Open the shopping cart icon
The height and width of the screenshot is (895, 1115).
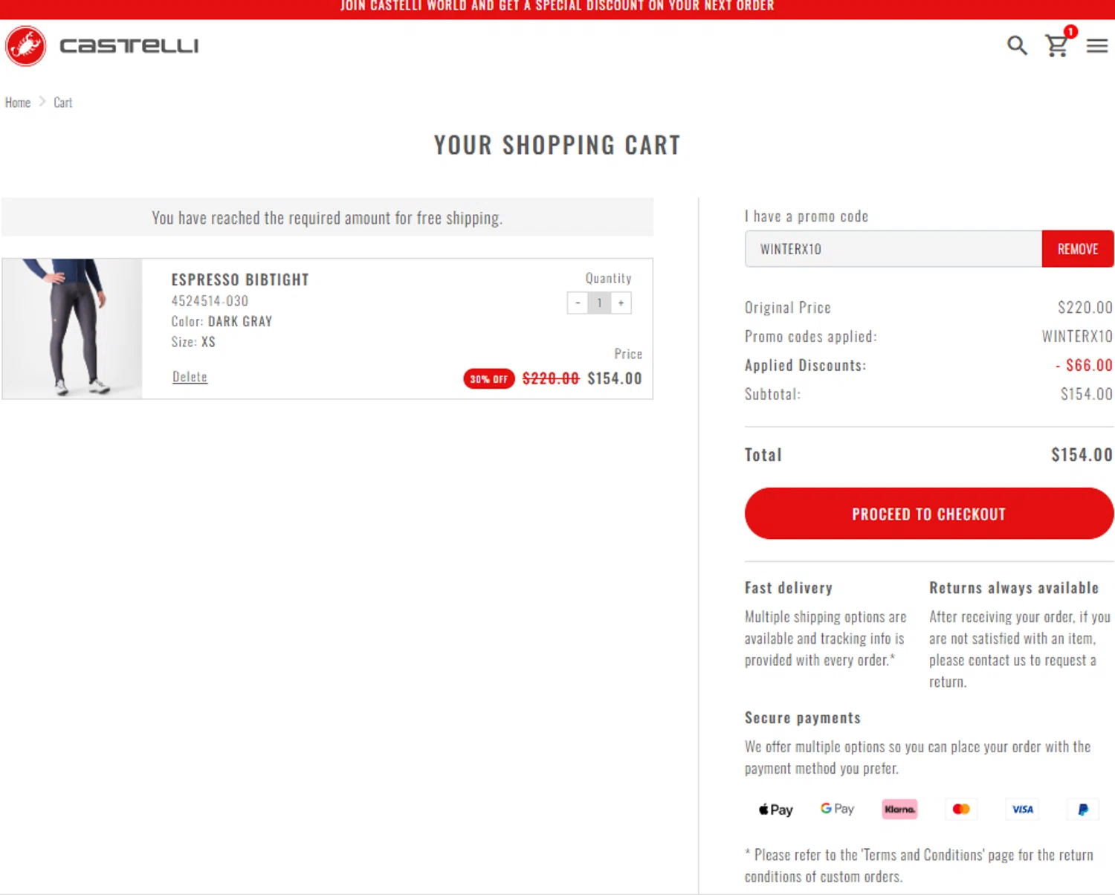click(x=1056, y=46)
